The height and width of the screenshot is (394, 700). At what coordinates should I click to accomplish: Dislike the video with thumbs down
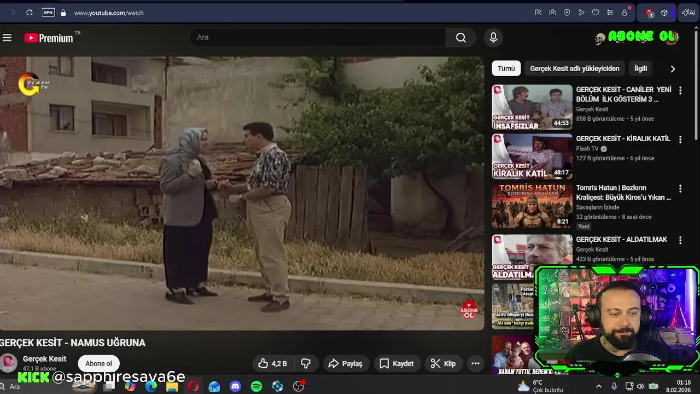click(x=306, y=363)
